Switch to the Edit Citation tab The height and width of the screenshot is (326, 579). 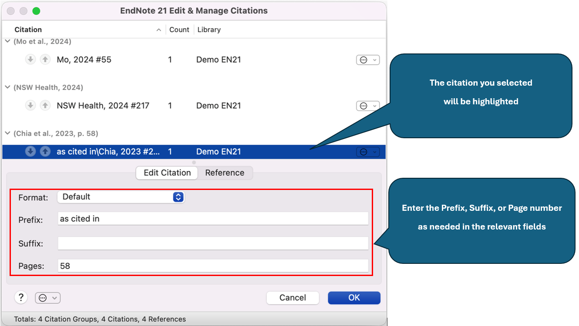click(166, 173)
